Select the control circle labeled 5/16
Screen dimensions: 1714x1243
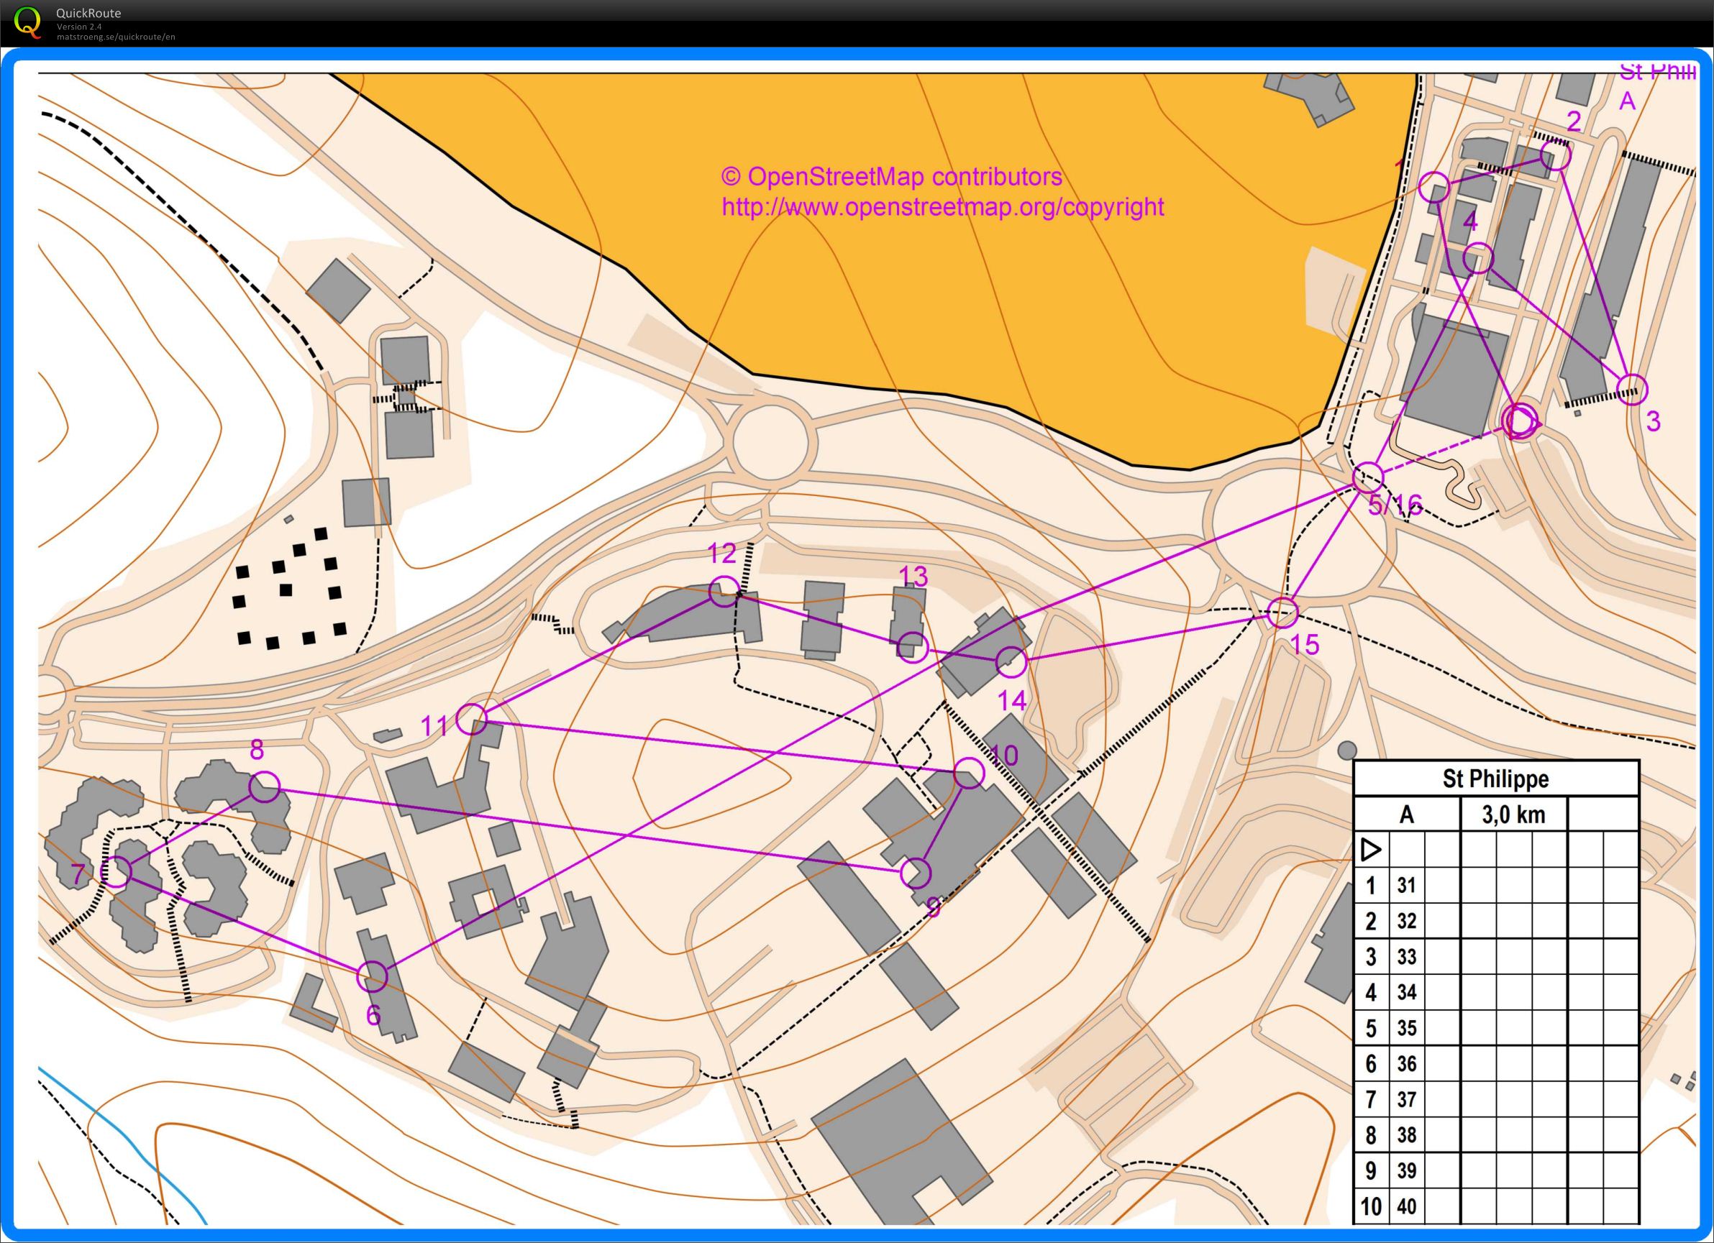pos(1368,477)
